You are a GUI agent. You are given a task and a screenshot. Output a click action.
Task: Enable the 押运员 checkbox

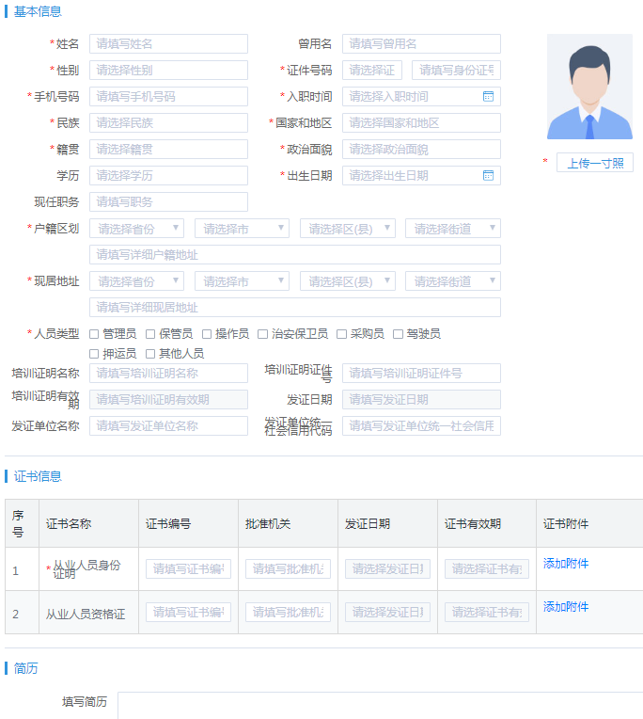94,354
